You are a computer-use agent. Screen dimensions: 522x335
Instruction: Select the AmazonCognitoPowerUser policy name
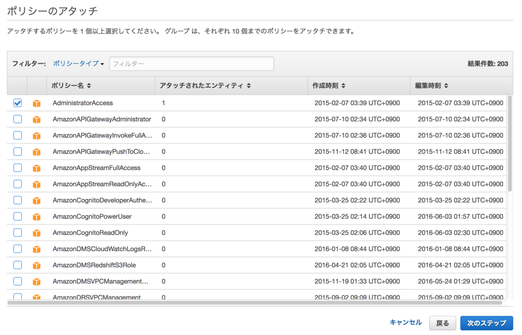point(92,216)
